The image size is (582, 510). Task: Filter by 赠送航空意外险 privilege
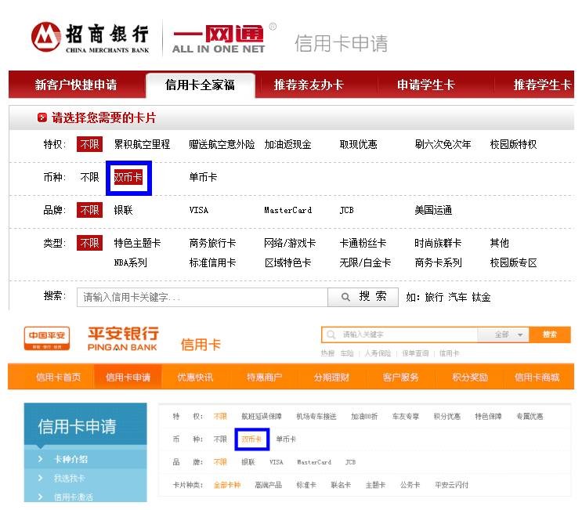click(x=222, y=144)
